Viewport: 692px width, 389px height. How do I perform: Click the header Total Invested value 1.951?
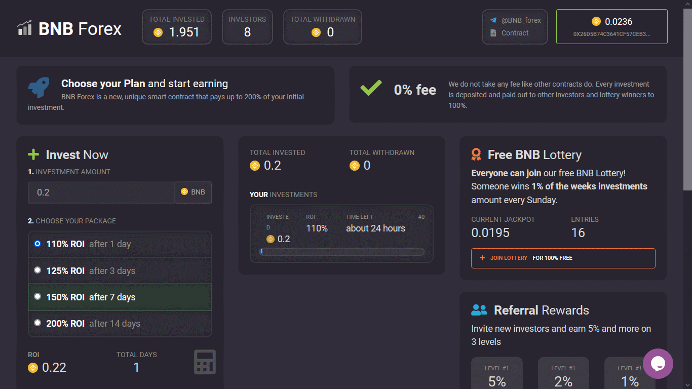(184, 32)
